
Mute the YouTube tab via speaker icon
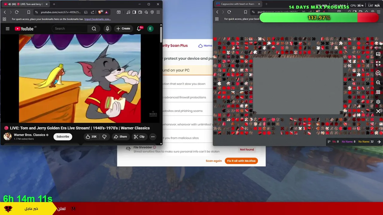9,4
